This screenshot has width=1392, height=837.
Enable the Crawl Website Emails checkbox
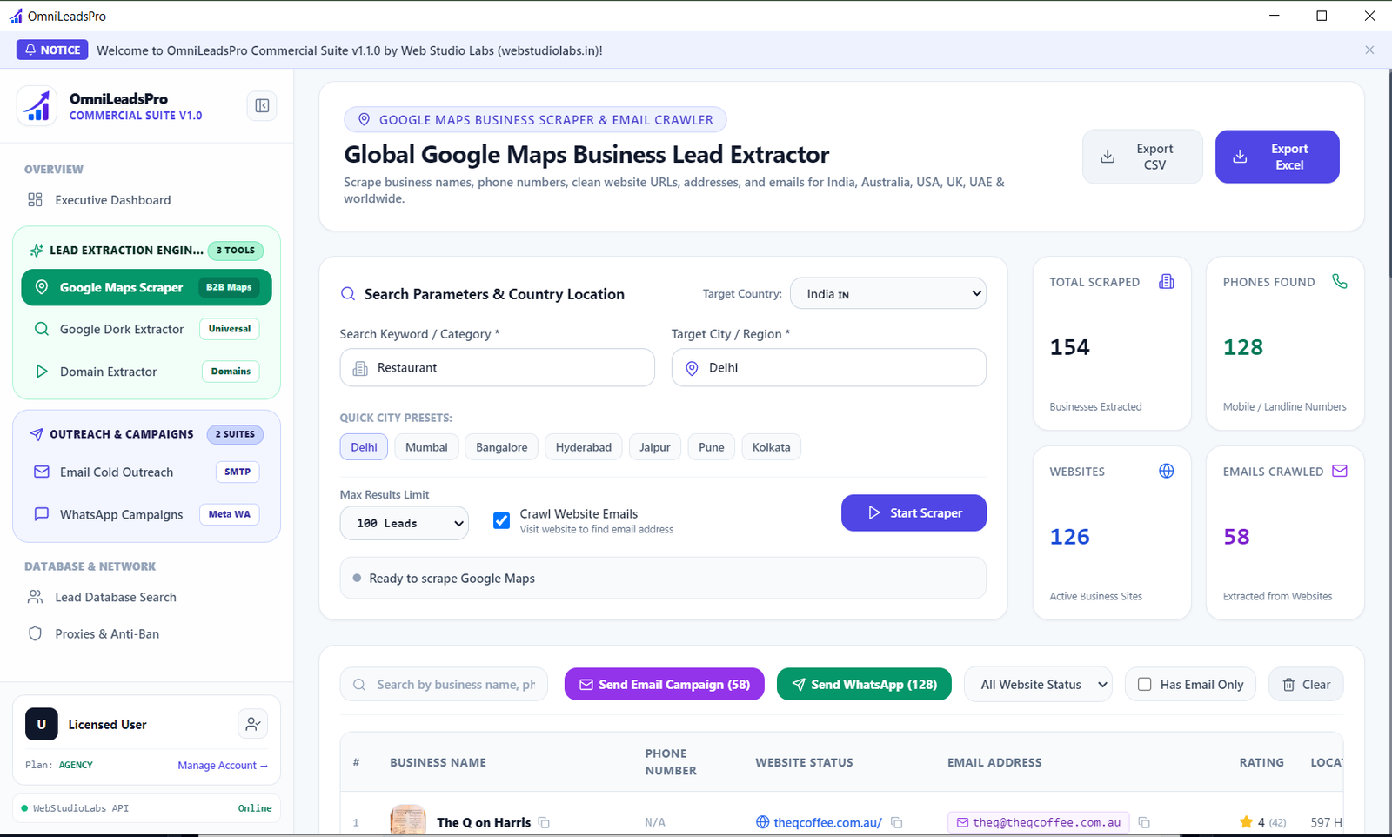[x=502, y=521]
